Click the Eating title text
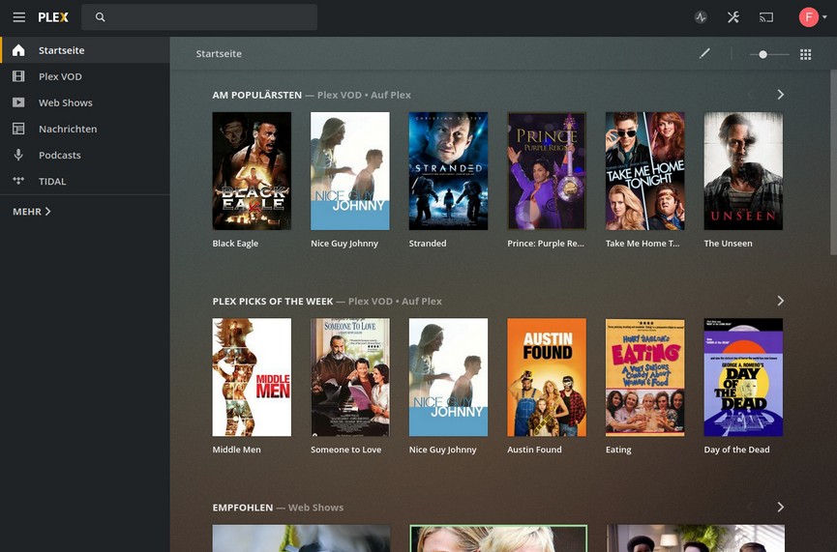The height and width of the screenshot is (552, 837). click(618, 450)
